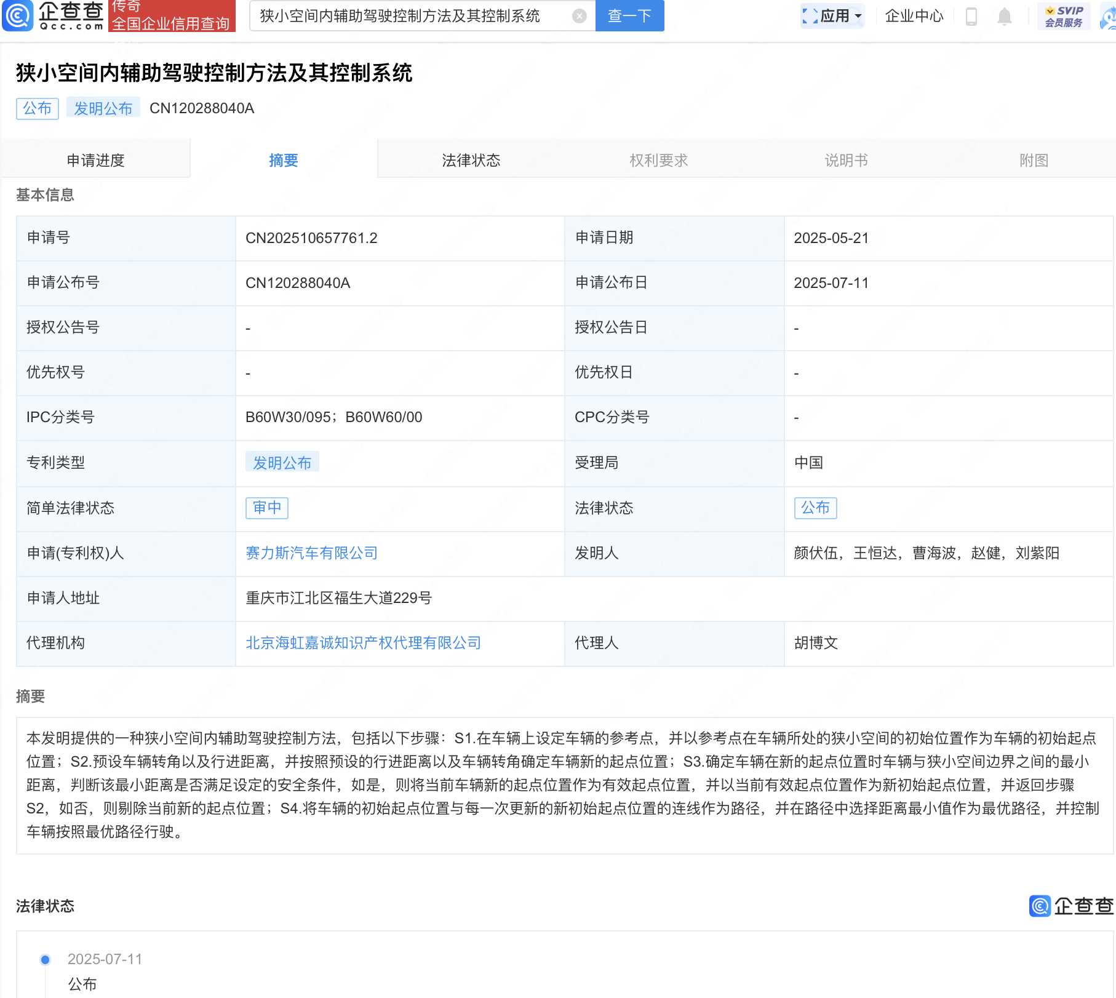Open the 附图 tab
This screenshot has height=998, width=1116.
[1034, 160]
